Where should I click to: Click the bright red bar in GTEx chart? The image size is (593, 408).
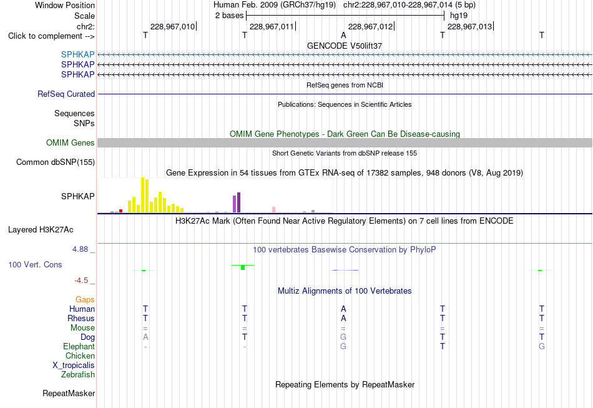tap(120, 211)
